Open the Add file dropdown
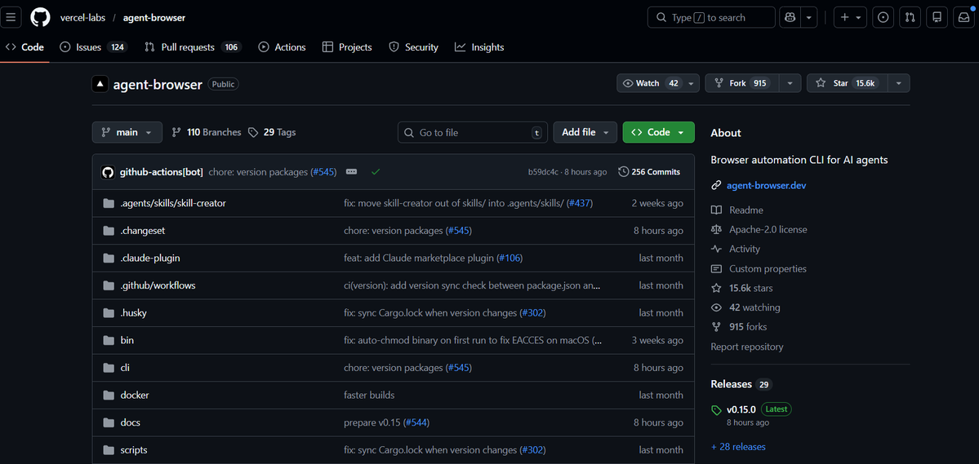The image size is (979, 464). tap(585, 132)
